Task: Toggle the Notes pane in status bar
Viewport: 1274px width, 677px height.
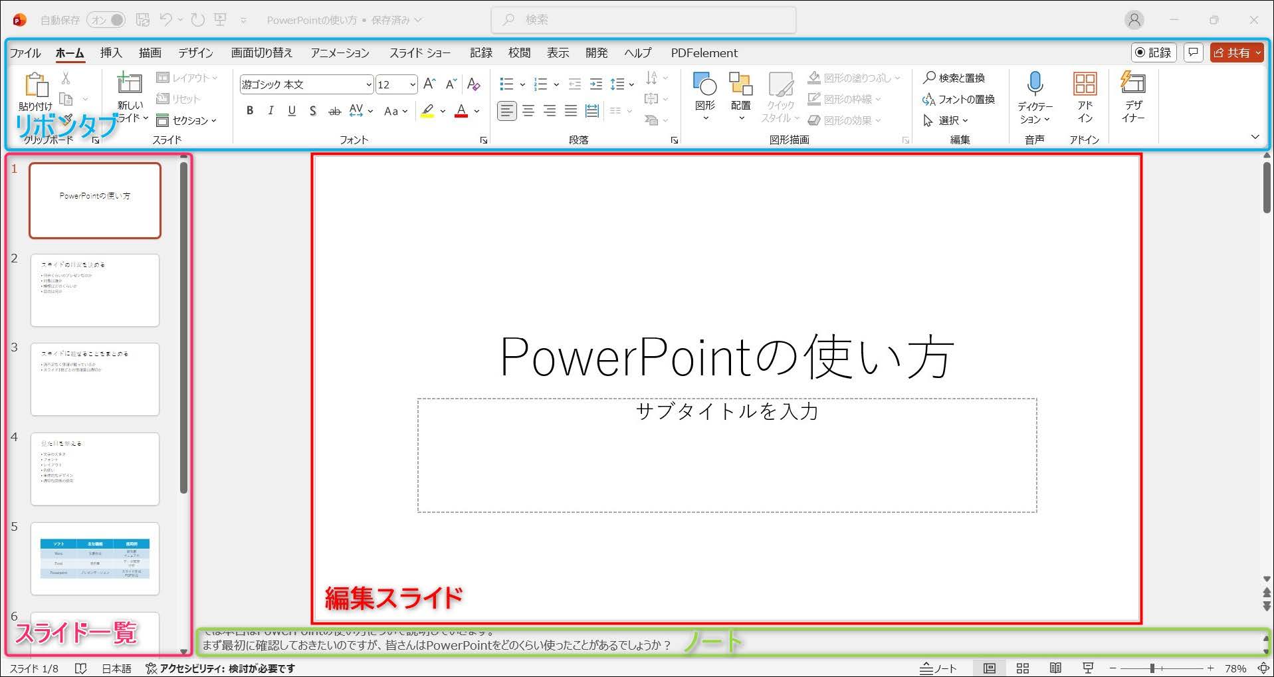Action: pos(938,668)
